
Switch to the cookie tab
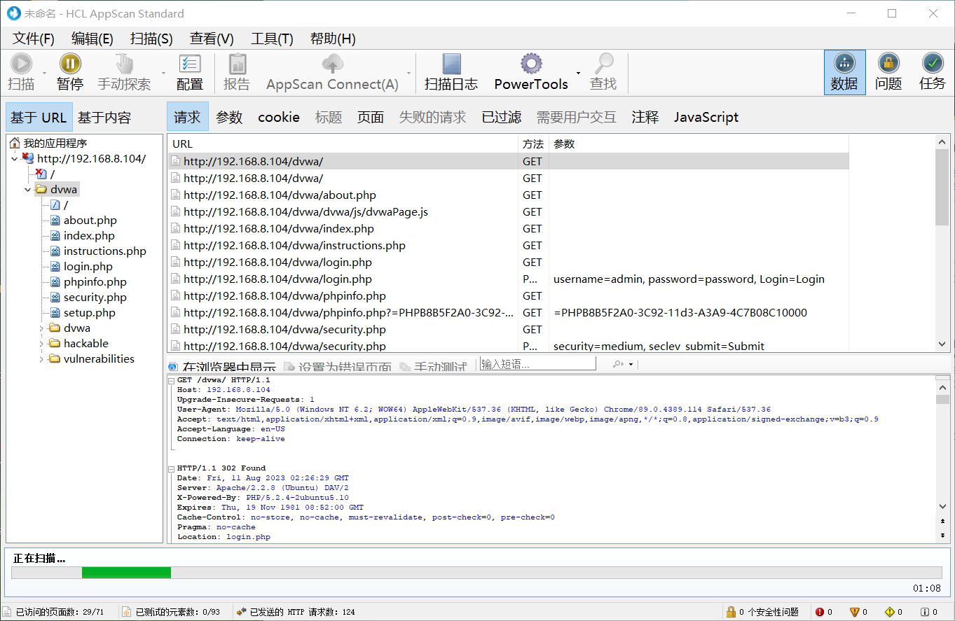click(279, 117)
